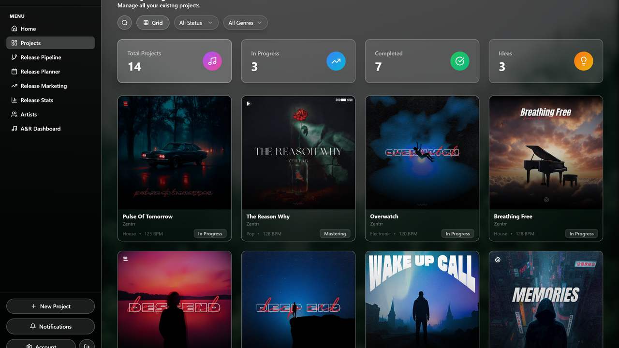Open Artists page in sidebar
The height and width of the screenshot is (348, 619).
50,114
